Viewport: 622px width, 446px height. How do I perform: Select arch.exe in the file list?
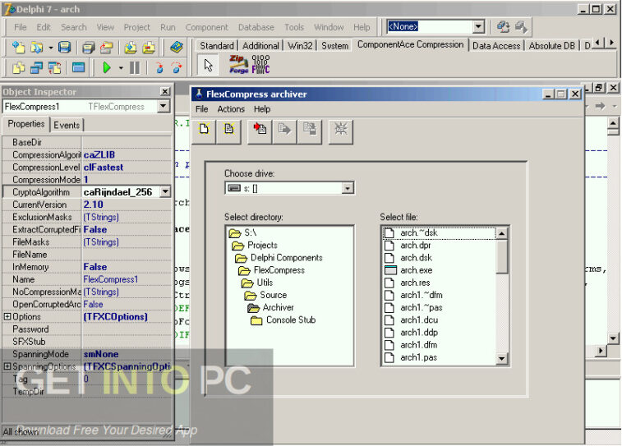[x=417, y=270]
